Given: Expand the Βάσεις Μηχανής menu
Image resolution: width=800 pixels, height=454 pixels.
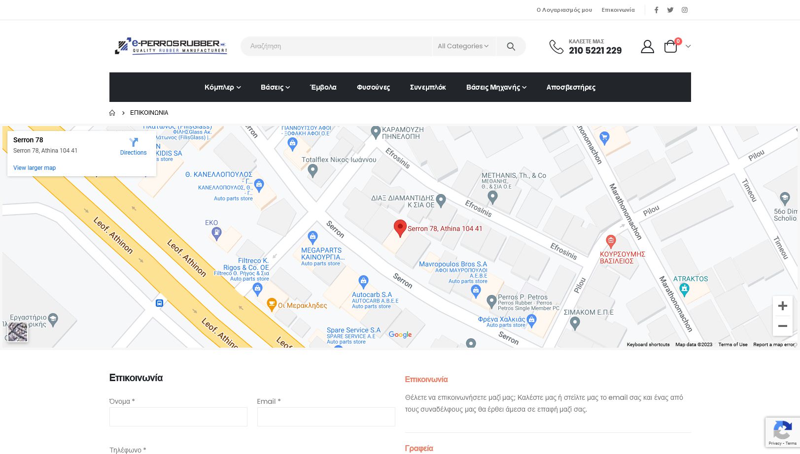Looking at the screenshot, I should 496,87.
